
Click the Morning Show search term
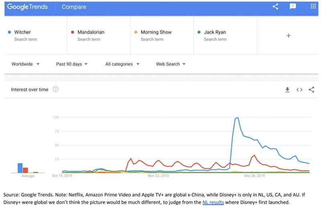(155, 32)
